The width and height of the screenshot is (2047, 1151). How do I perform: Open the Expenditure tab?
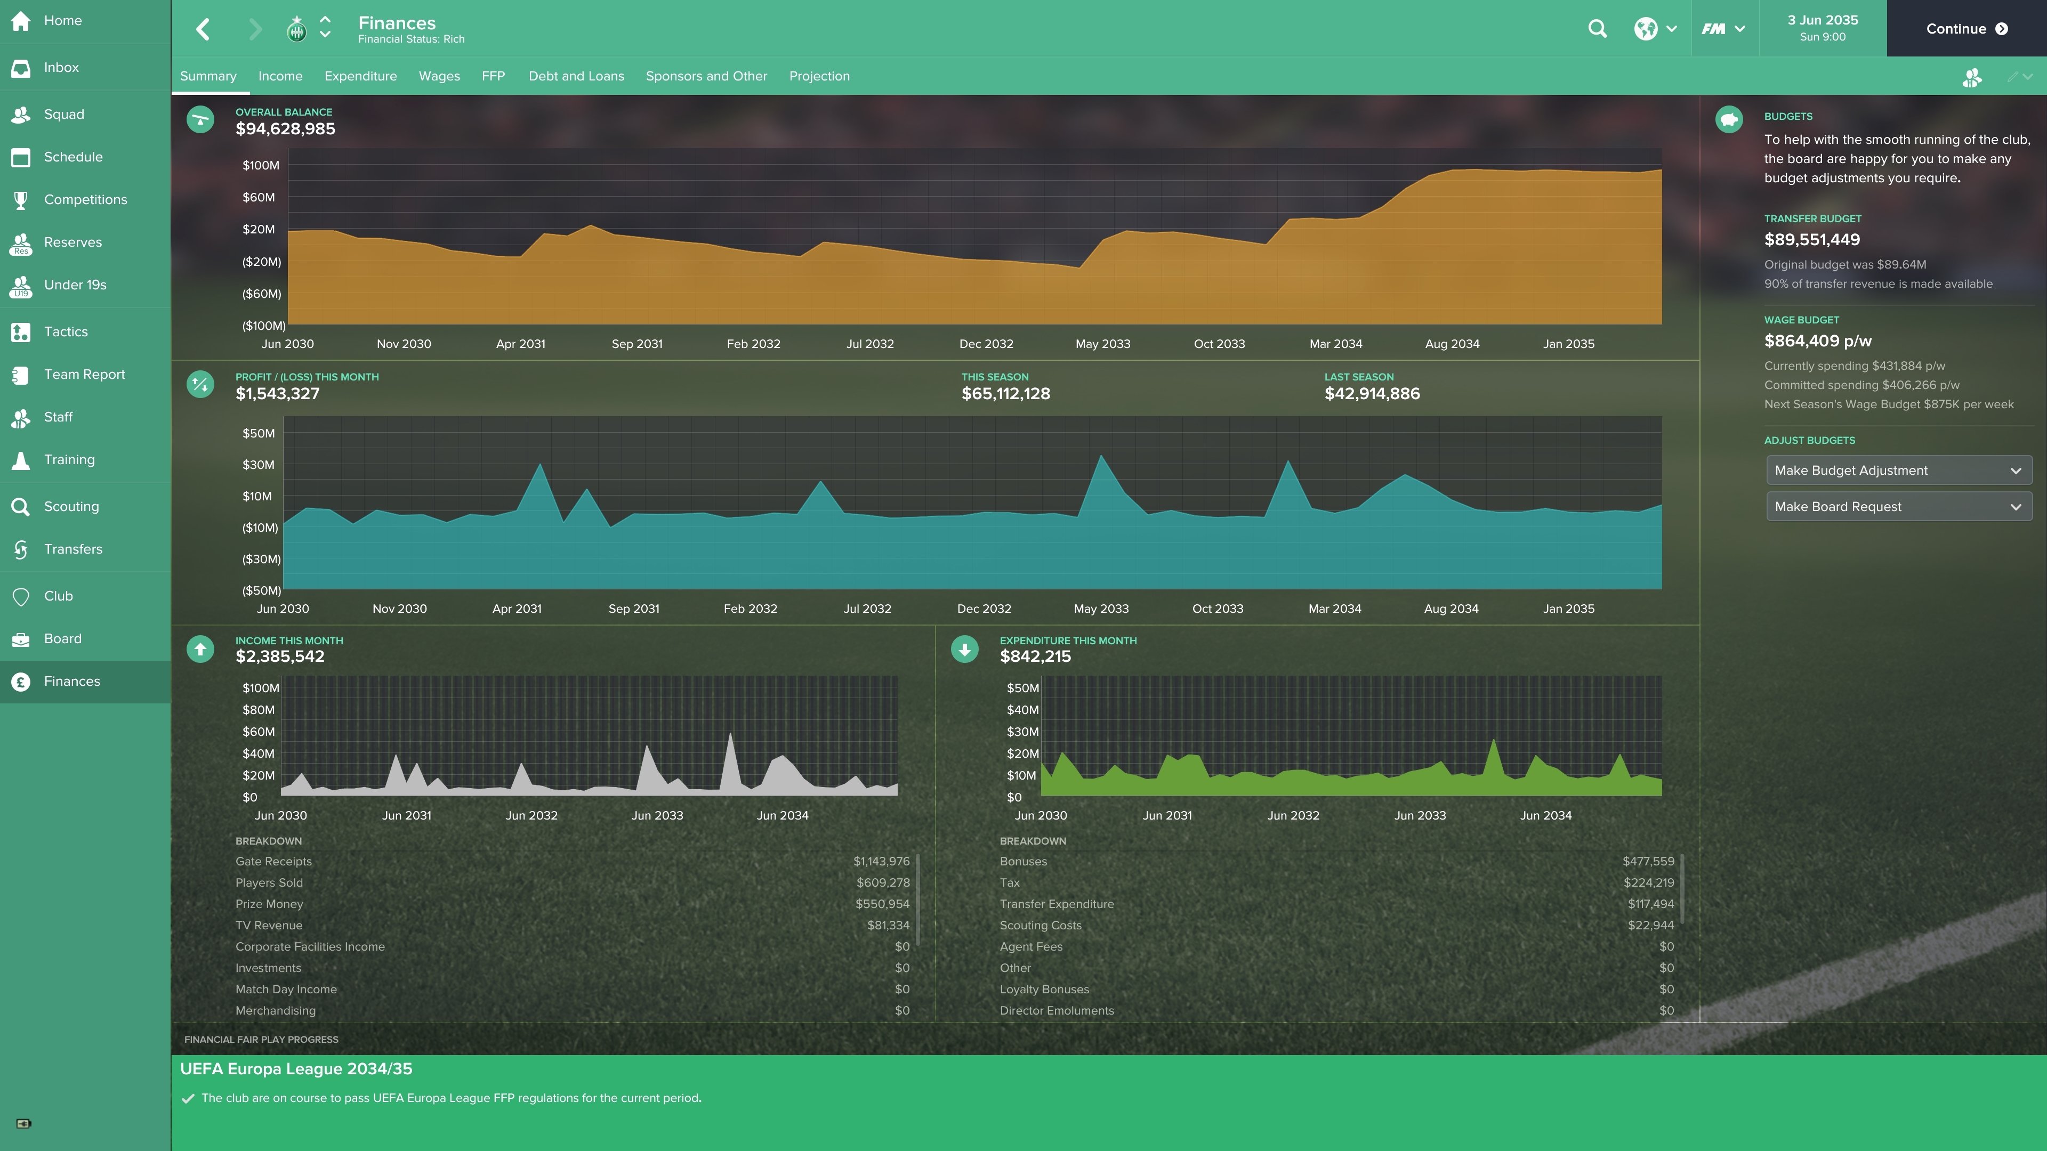coord(361,76)
